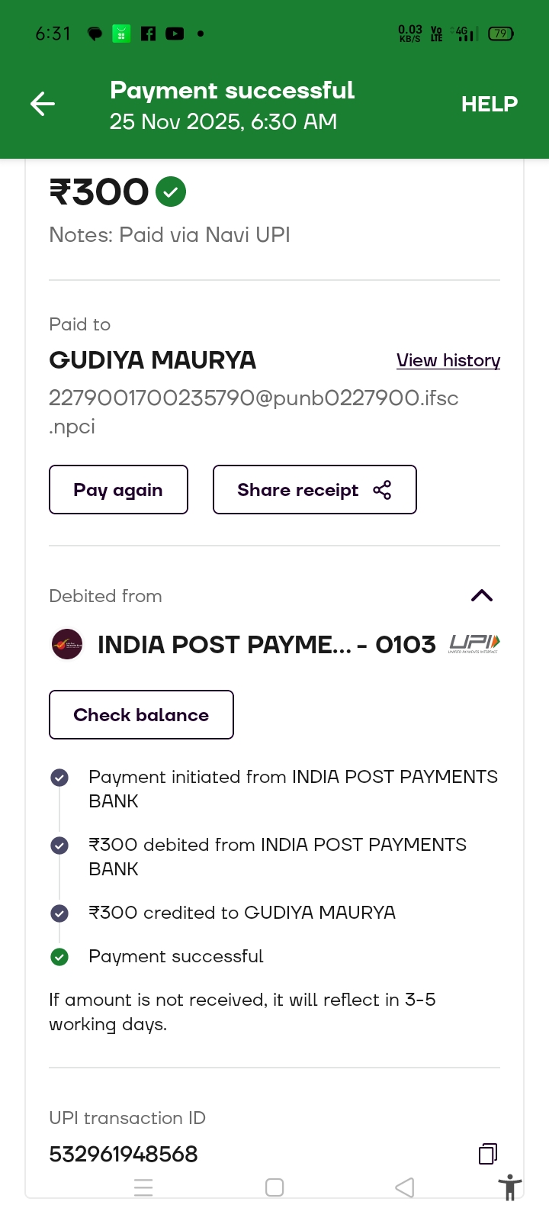Collapse the Debited from section
The height and width of the screenshot is (1221, 549).
click(x=482, y=596)
